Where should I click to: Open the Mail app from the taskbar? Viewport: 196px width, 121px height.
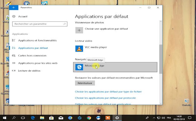[x=61, y=118]
